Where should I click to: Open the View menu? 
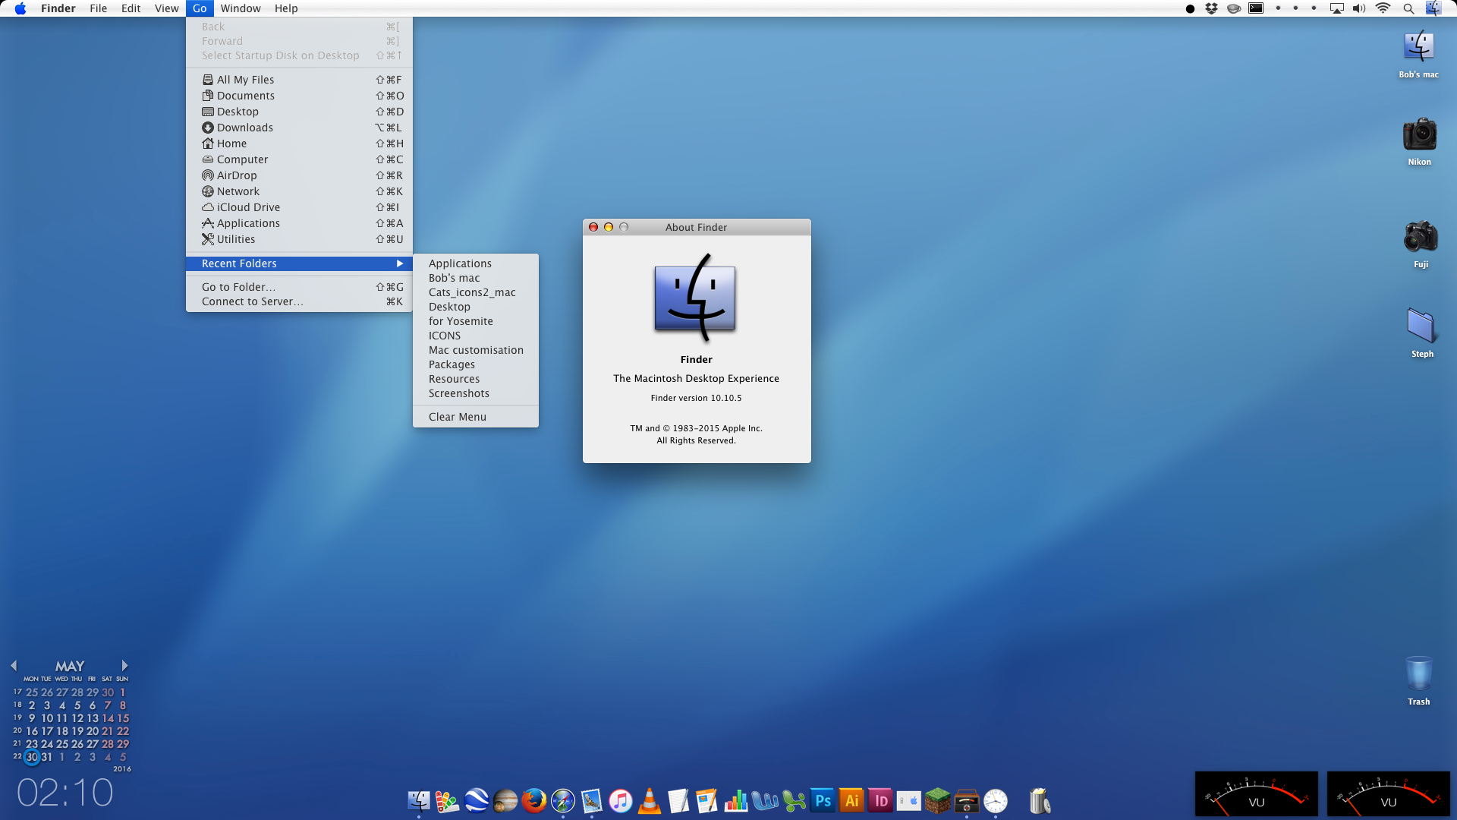(166, 8)
